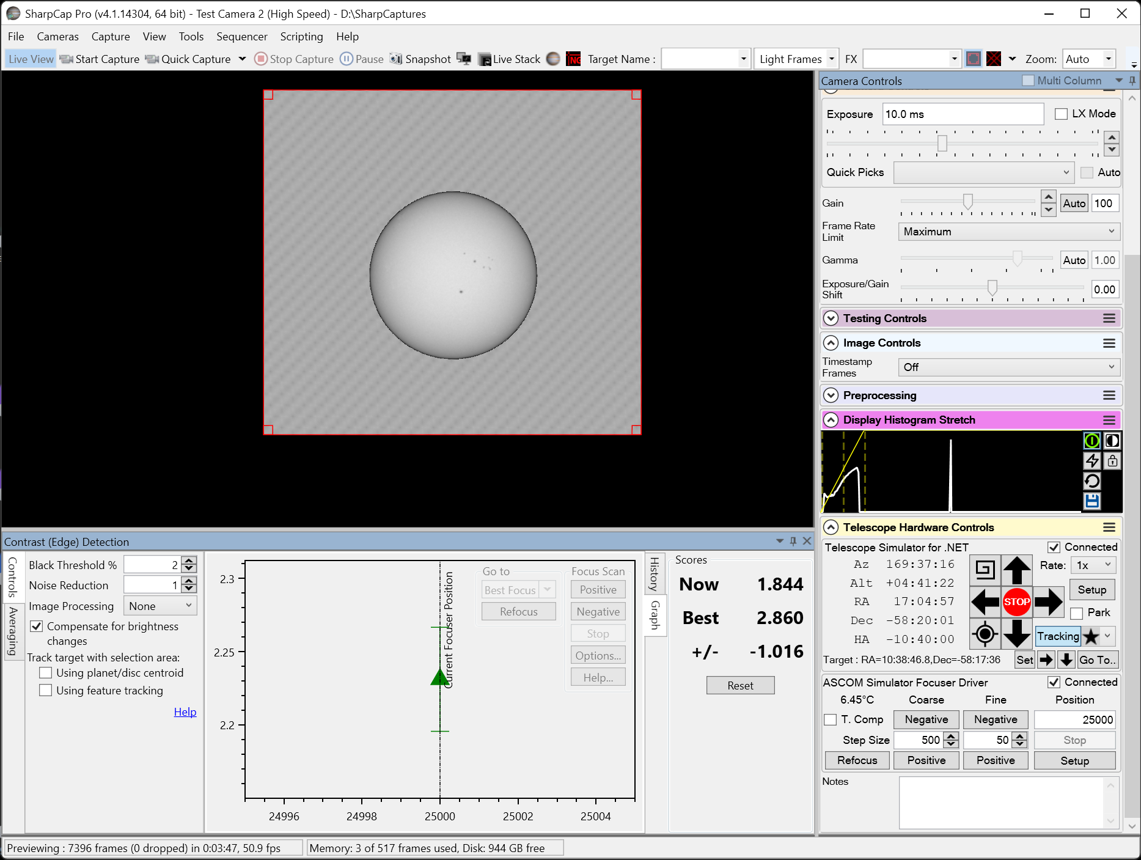Toggle the Multi Column checkbox

pos(1029,81)
